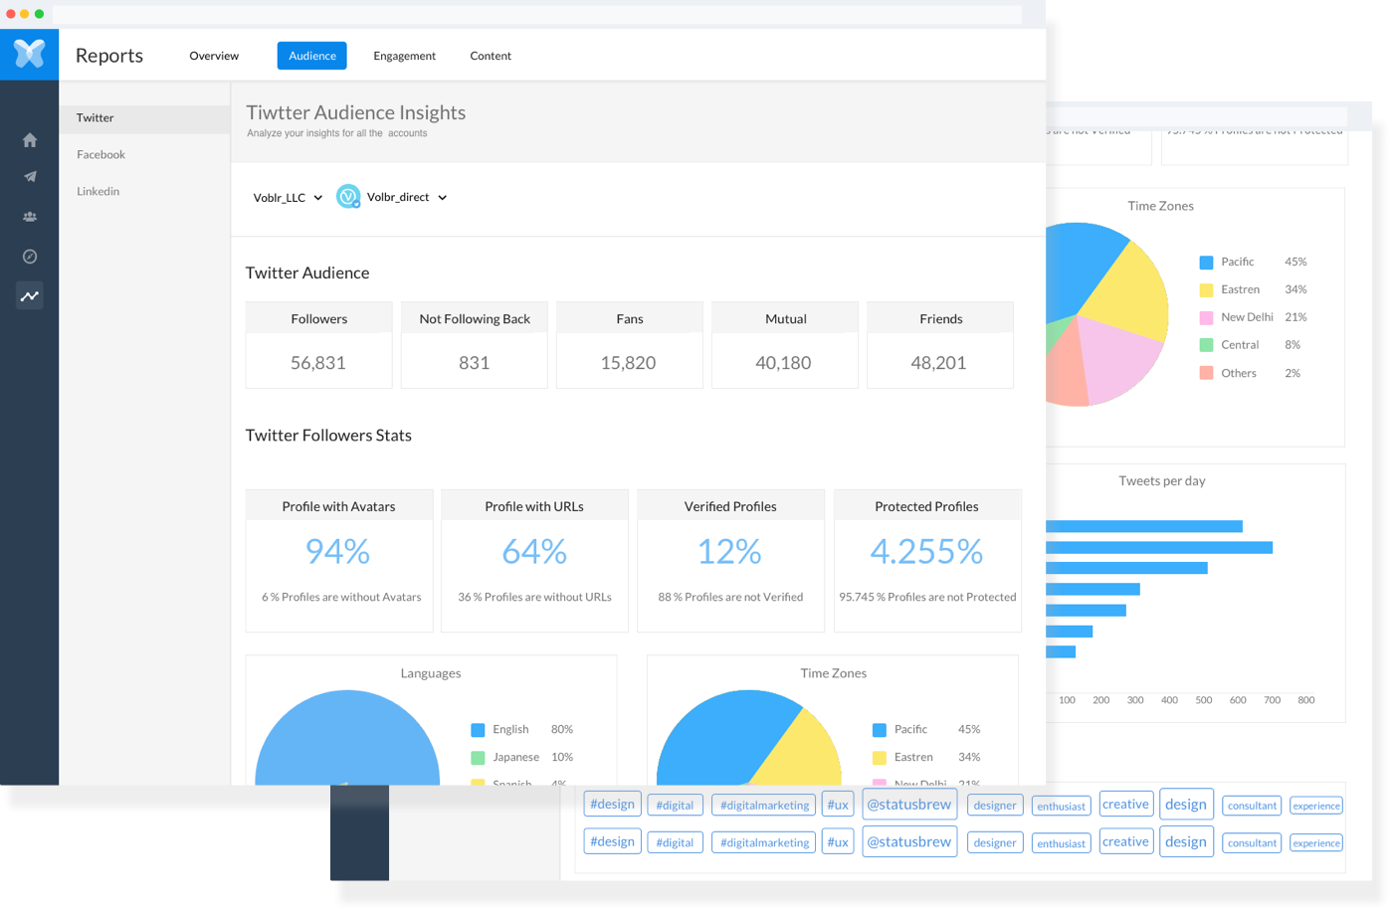Open the Discover compass icon

tap(30, 257)
